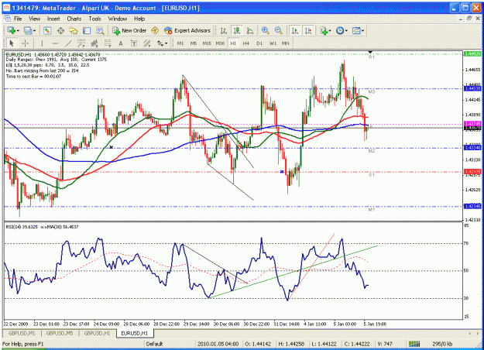
Task: Switch to the GBPUSD,M1 chart tab
Action: click(x=22, y=333)
